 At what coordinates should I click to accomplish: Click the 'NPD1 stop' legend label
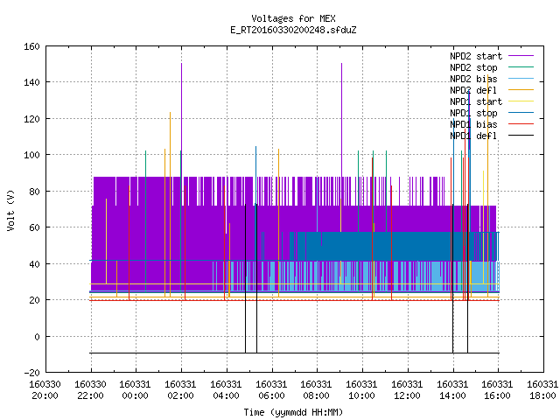click(473, 113)
